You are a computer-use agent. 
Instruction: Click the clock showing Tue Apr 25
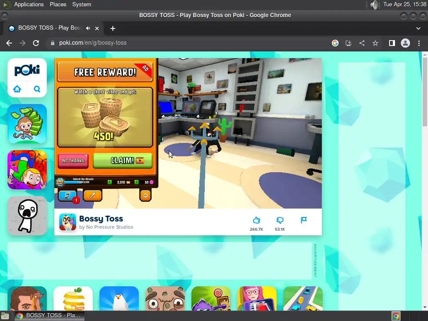click(405, 4)
